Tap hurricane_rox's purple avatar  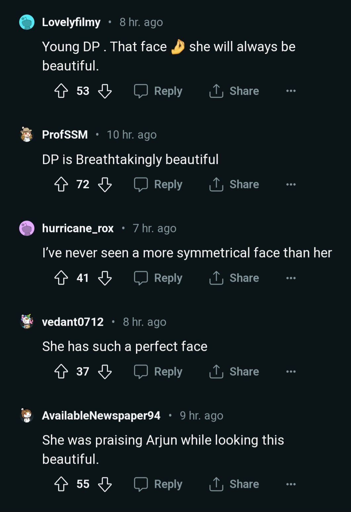[x=27, y=228]
